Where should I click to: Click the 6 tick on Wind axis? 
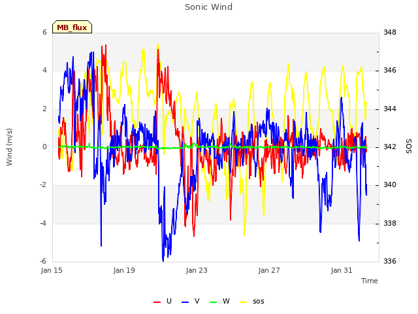click(44, 33)
